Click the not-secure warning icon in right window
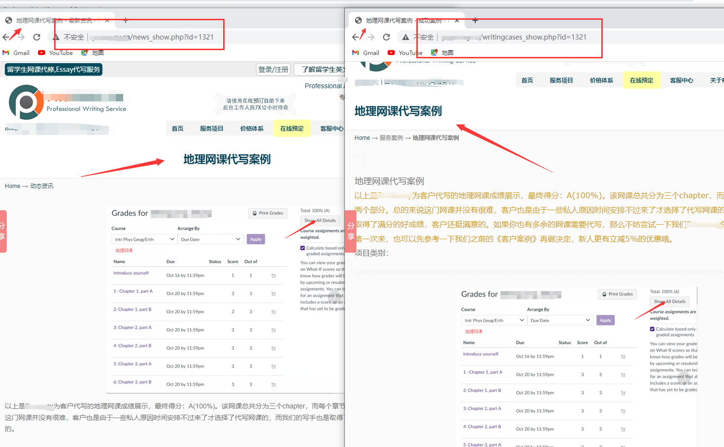The width and height of the screenshot is (724, 447). (x=406, y=37)
